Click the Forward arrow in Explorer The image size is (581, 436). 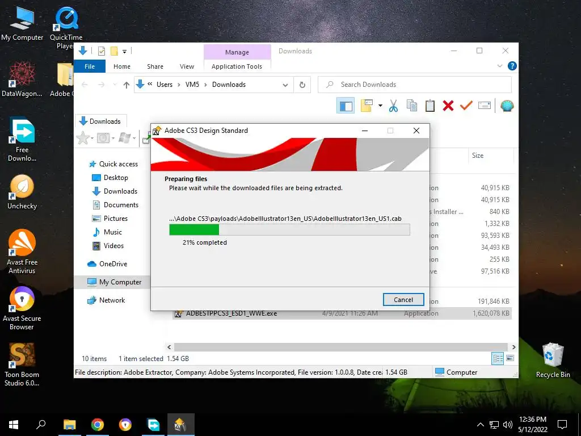tap(101, 85)
